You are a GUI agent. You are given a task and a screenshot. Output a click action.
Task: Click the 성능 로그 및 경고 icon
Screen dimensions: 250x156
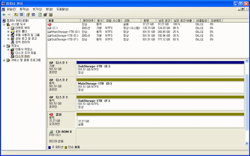click(x=12, y=39)
